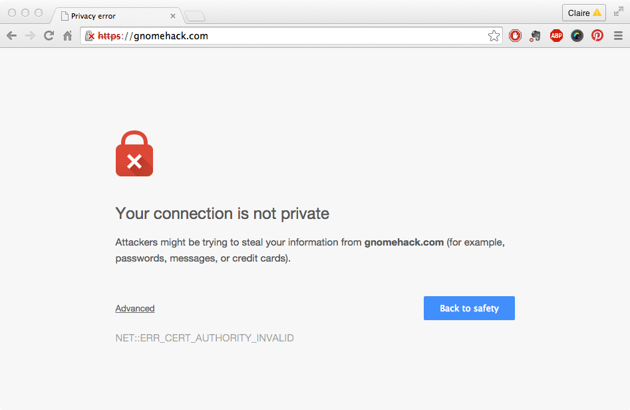Click the round color-wheel extension icon
Screen dimensions: 630x410
[577, 36]
